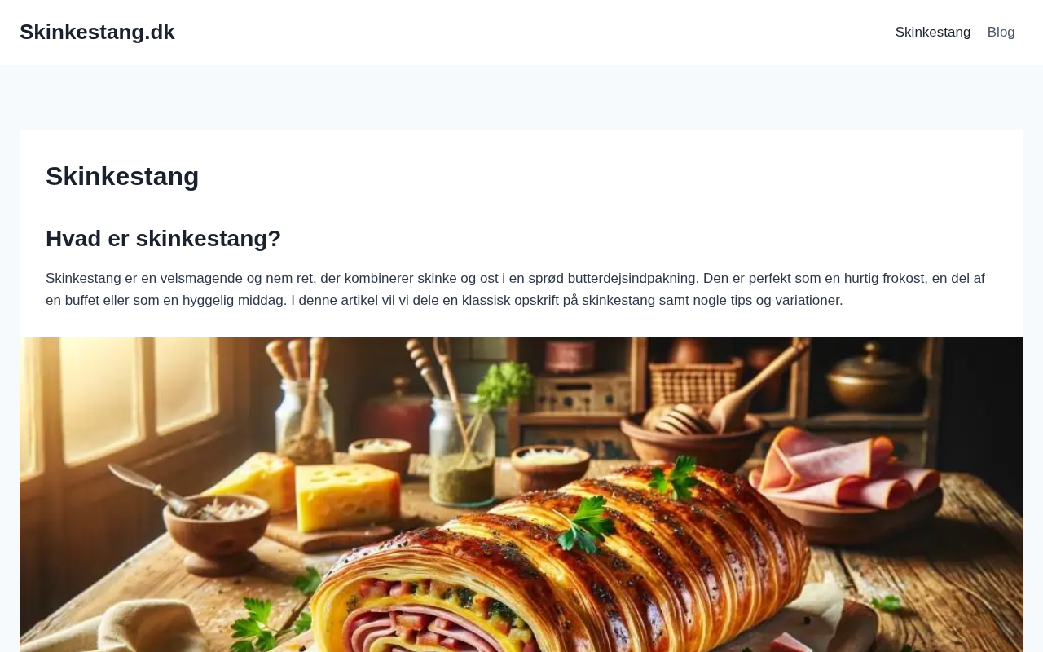
Task: Click the intro paragraph starting "Skinkestang er en"
Action: point(515,289)
